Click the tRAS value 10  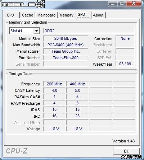click(54, 109)
